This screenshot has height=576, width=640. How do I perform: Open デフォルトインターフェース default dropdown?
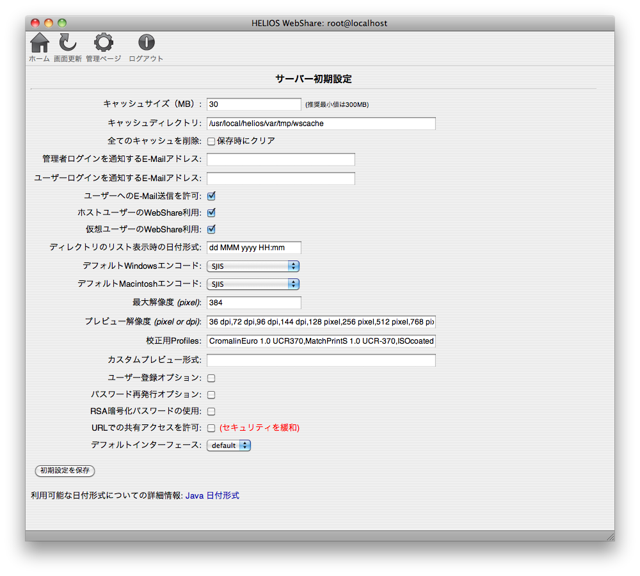[x=228, y=445]
